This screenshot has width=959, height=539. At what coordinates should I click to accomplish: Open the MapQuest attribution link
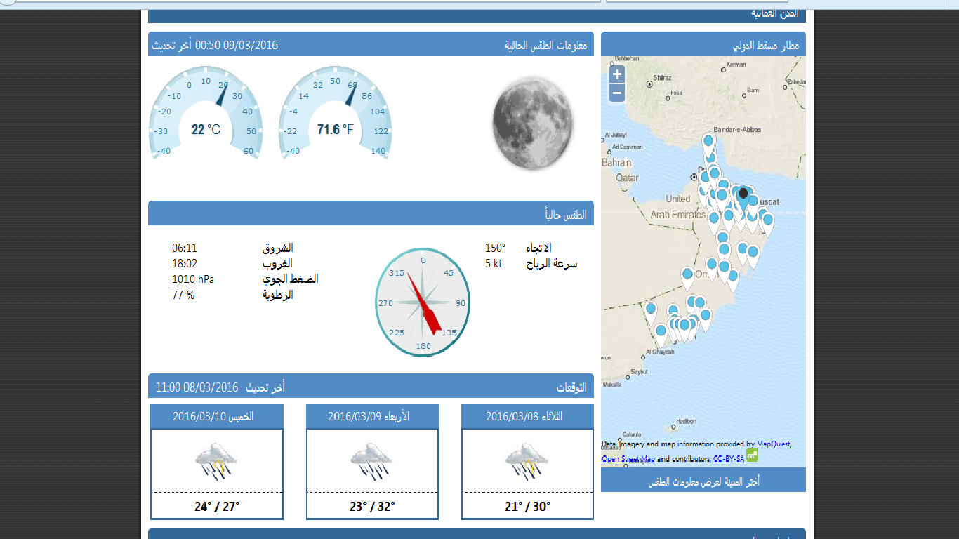[773, 444]
